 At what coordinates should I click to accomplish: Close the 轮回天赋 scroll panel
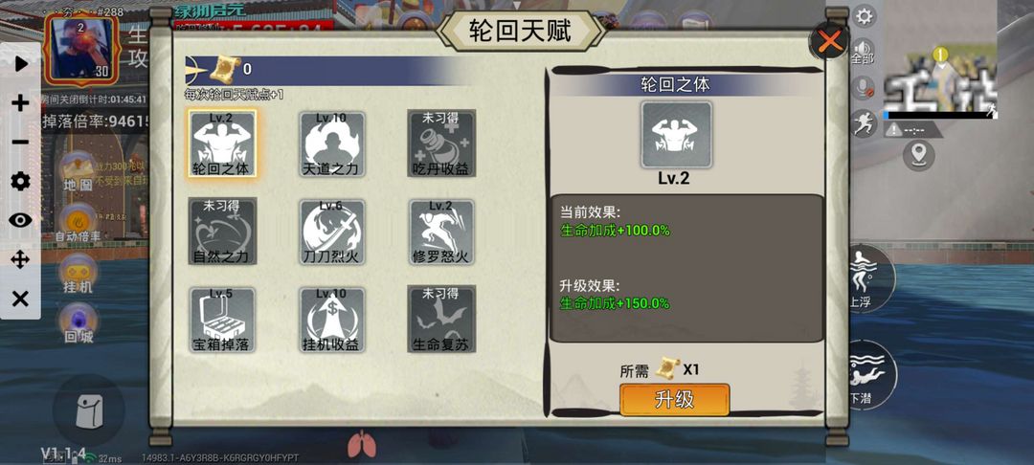(829, 41)
